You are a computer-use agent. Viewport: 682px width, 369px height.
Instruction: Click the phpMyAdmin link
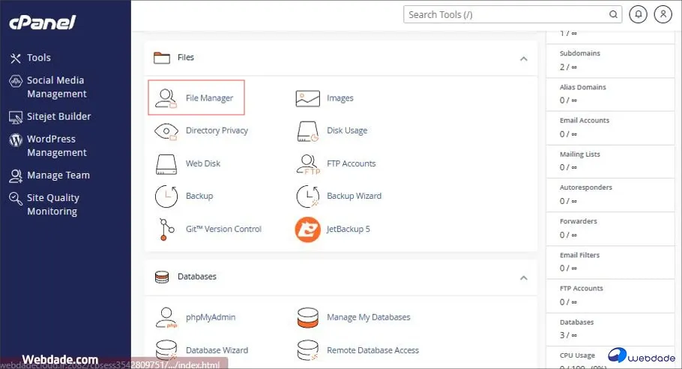[211, 317]
